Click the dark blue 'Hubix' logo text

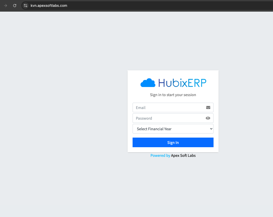coord(169,83)
